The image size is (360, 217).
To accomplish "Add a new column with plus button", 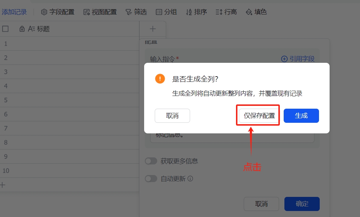I will 153,29.
